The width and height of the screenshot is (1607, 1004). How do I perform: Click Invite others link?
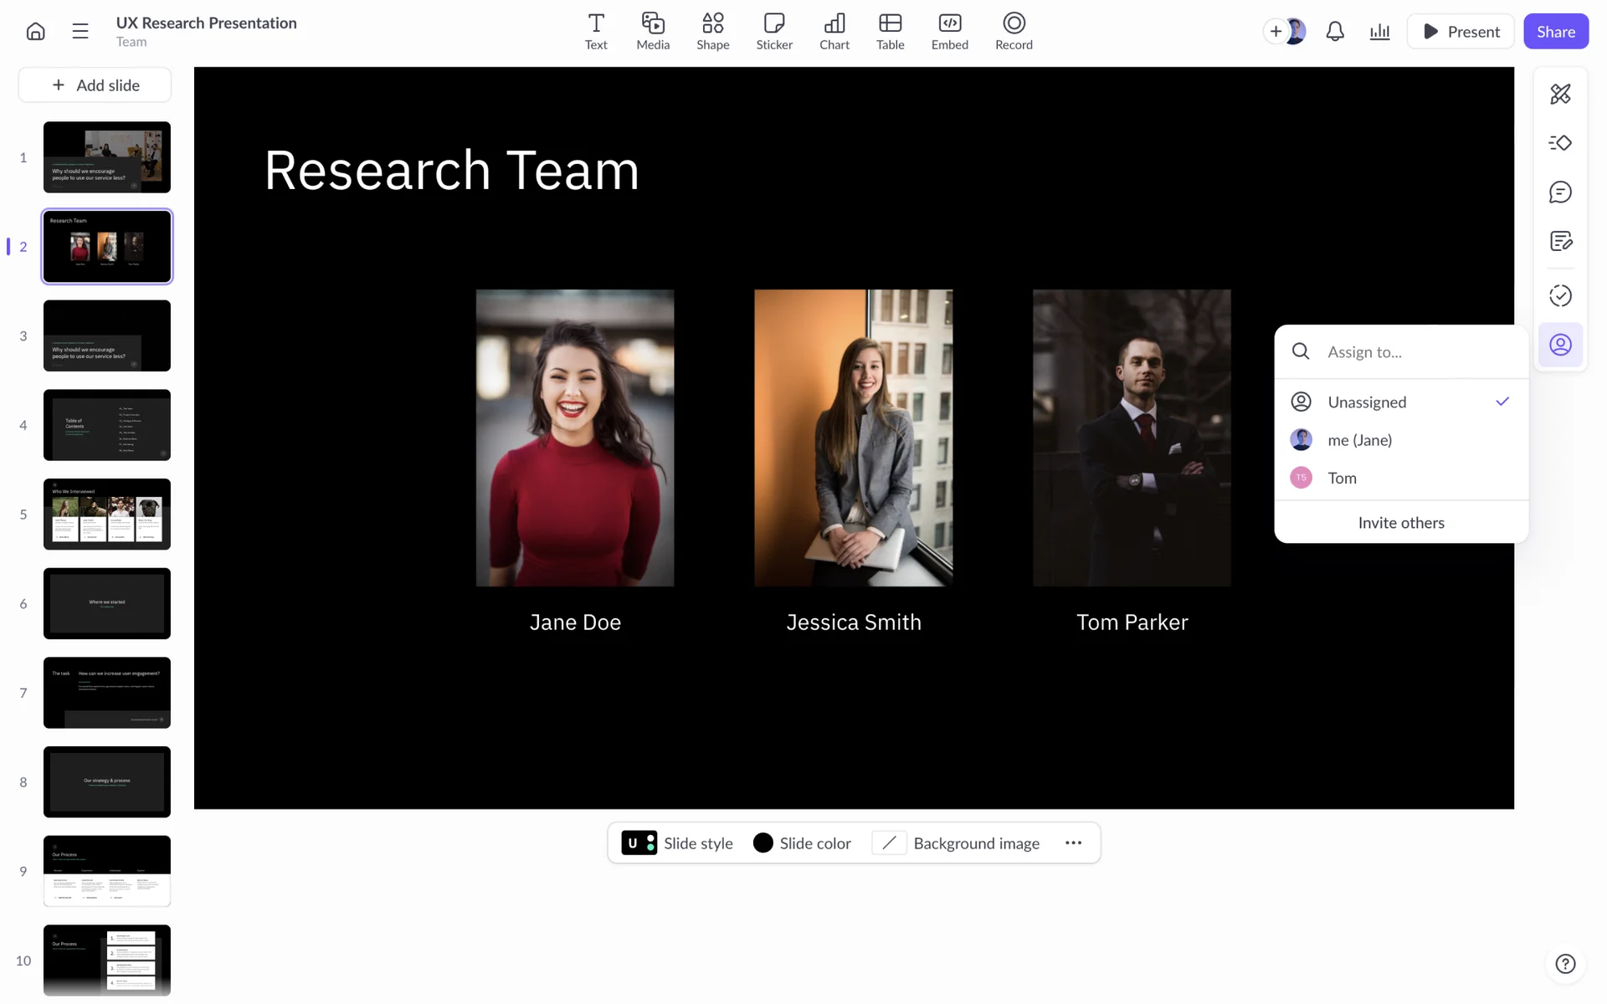[1401, 523]
